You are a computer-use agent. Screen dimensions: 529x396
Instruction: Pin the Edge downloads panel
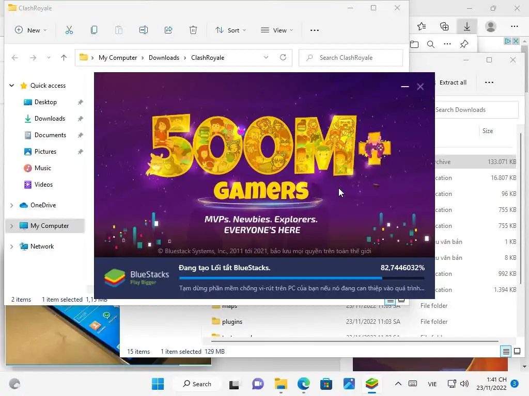pos(464,44)
